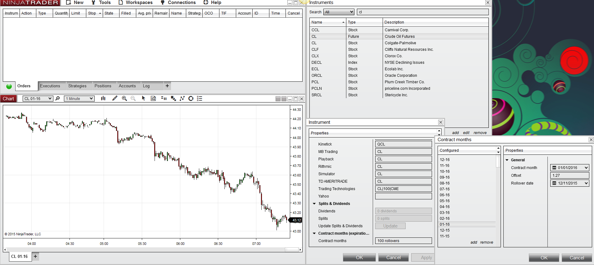
Task: Click the green connection status indicator
Action: pyautogui.click(x=9, y=86)
